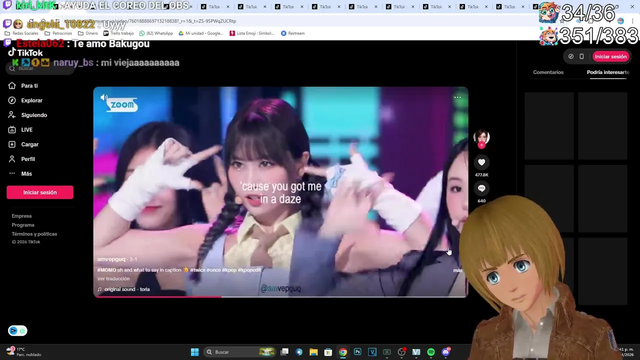Follow creator with red plus badge
The height and width of the screenshot is (360, 640).
click(x=481, y=145)
